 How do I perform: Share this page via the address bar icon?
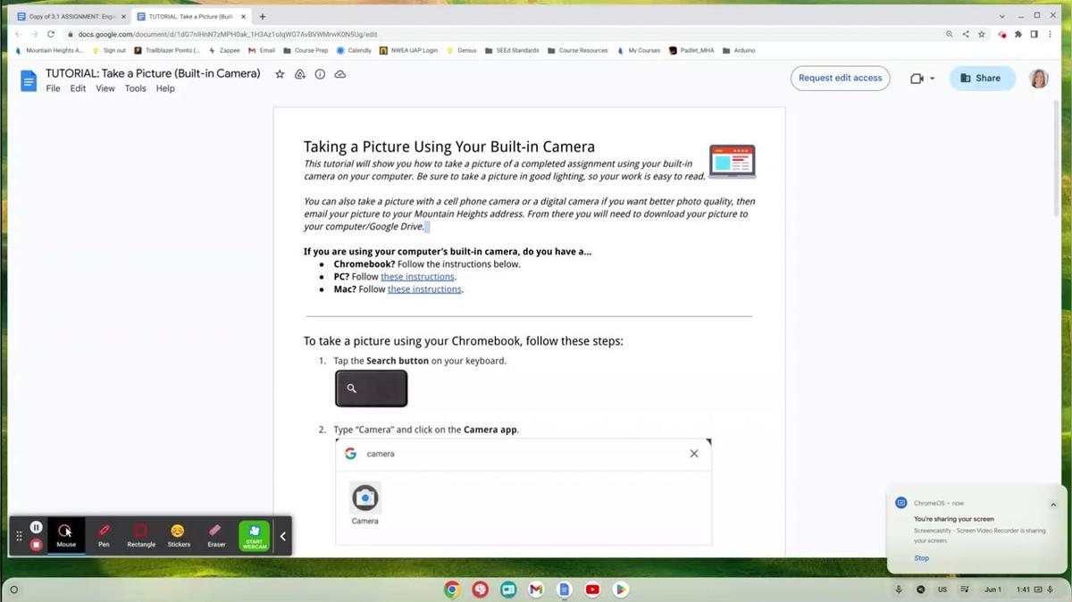click(966, 34)
